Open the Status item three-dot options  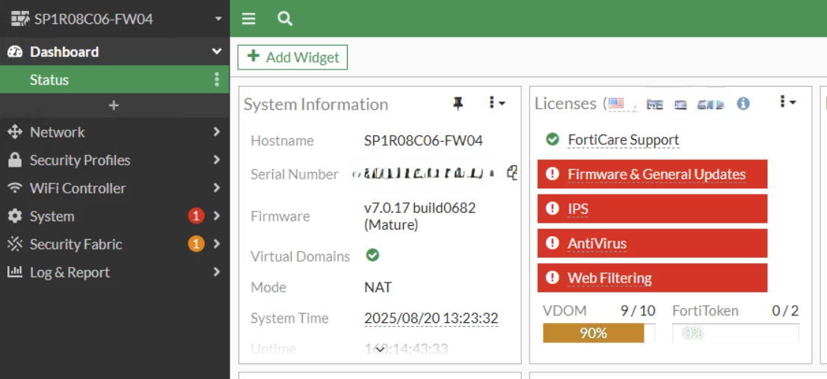point(217,79)
